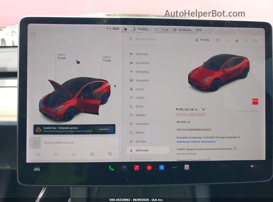
Task: Open the manual info app icon
Action: (x=186, y=168)
